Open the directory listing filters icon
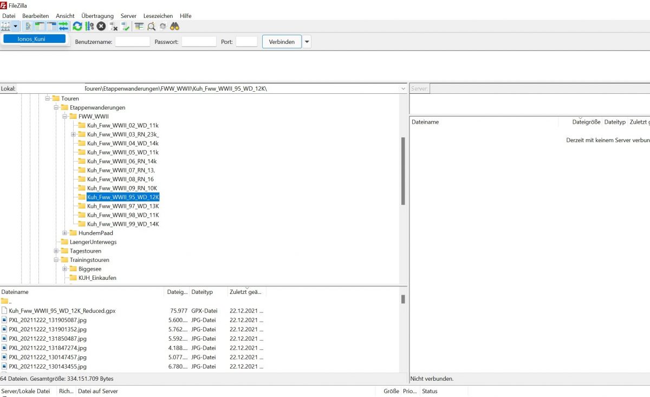The image size is (650, 397). click(x=139, y=26)
